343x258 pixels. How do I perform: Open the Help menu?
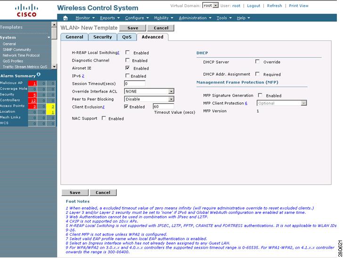tap(243, 18)
